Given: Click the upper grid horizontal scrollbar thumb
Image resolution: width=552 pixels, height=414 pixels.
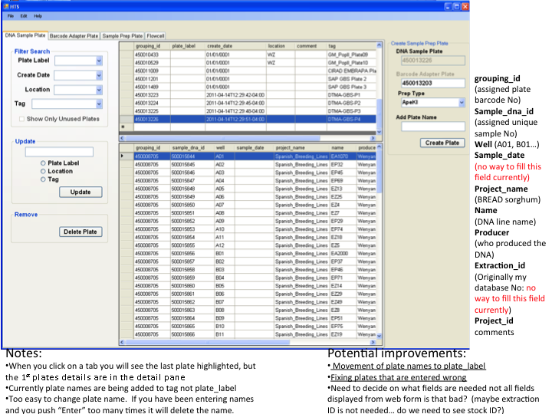Looking at the screenshot, I should [222, 138].
